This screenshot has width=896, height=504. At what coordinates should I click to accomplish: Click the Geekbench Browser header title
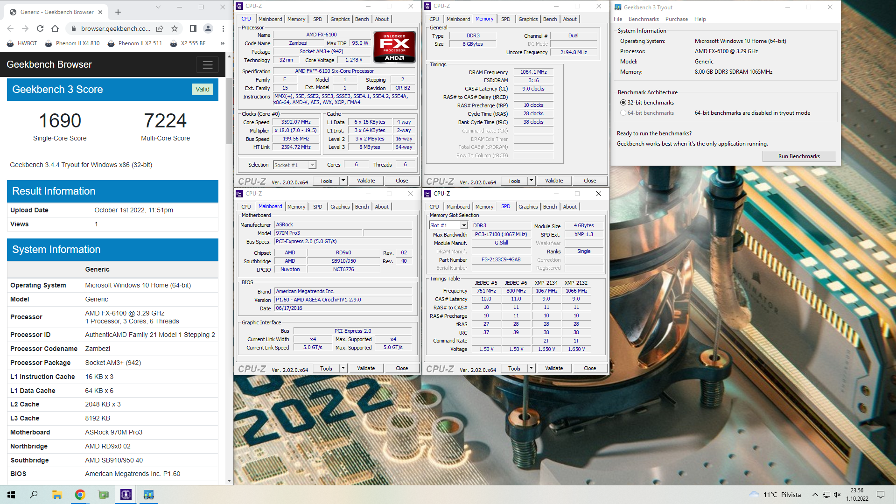point(49,65)
